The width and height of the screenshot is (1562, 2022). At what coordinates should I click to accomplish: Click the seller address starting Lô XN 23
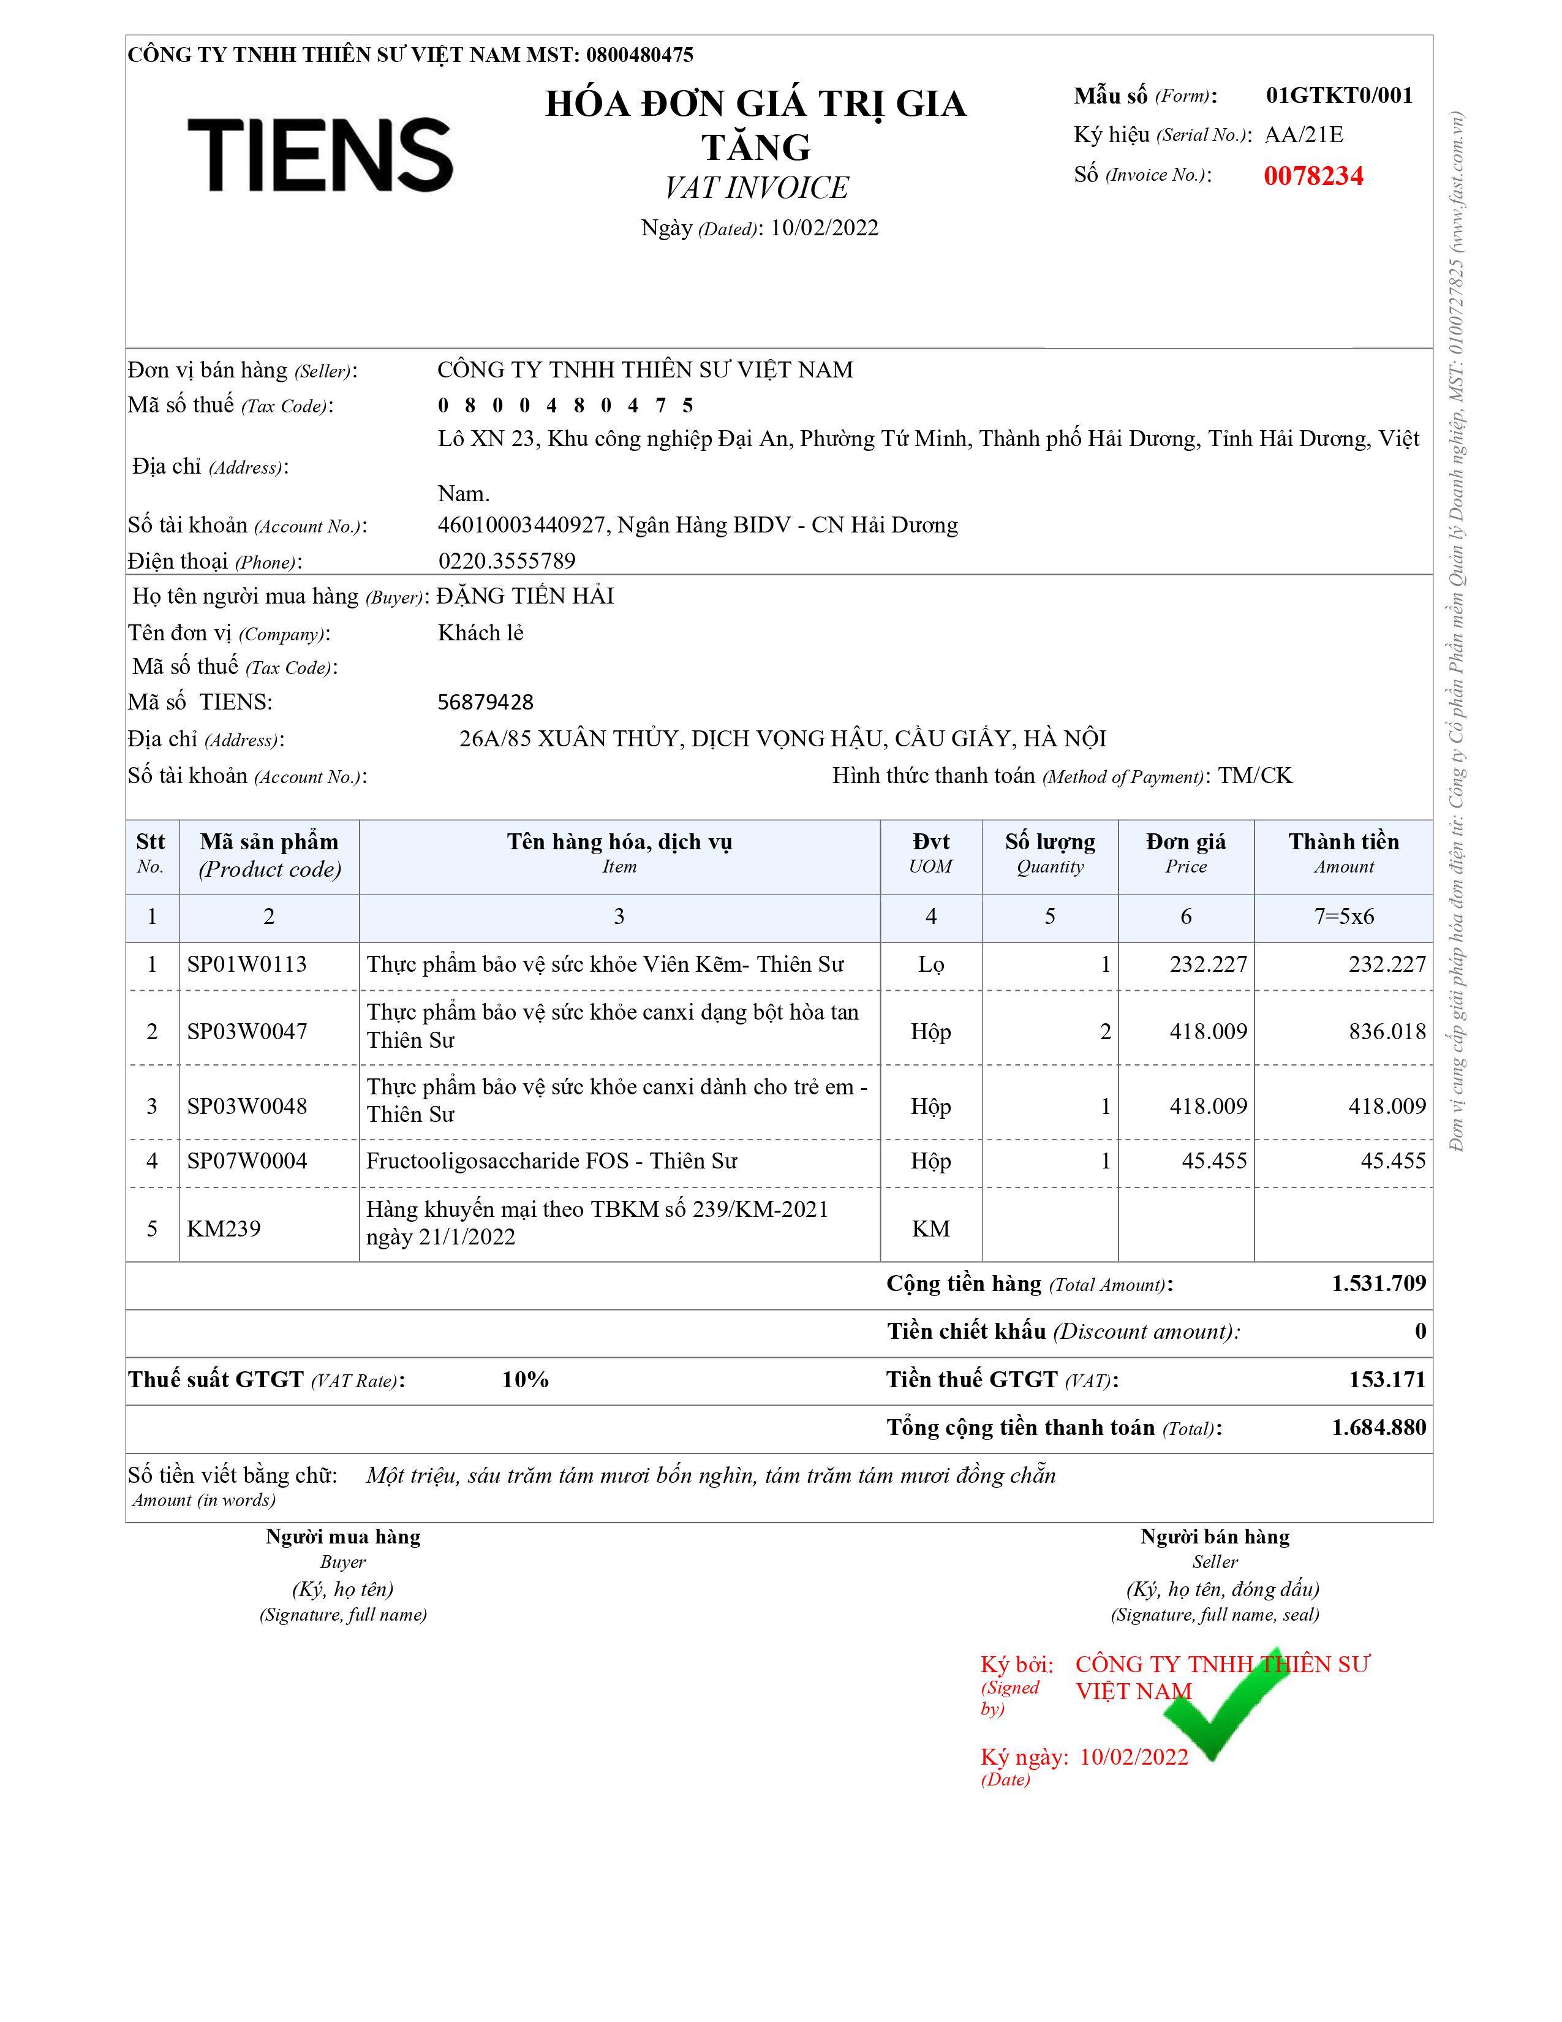coord(928,465)
